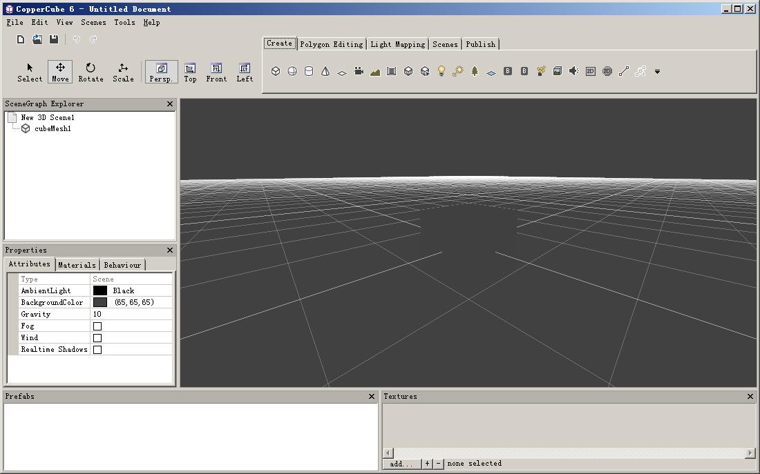
Task: Add a 3D sound with the speaker icon
Action: (574, 71)
